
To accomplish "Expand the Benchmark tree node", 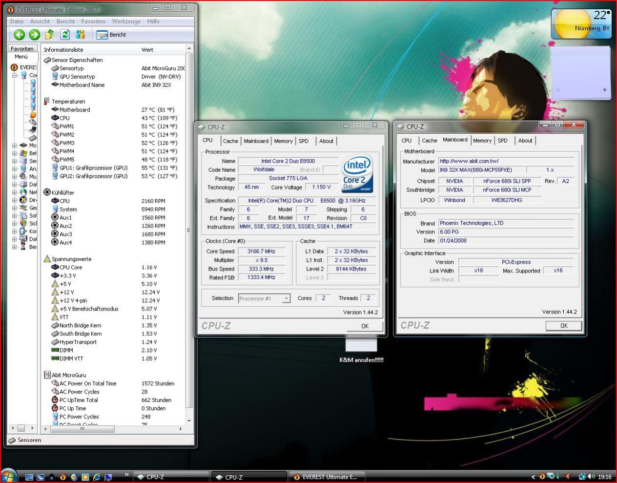I will click(15, 247).
